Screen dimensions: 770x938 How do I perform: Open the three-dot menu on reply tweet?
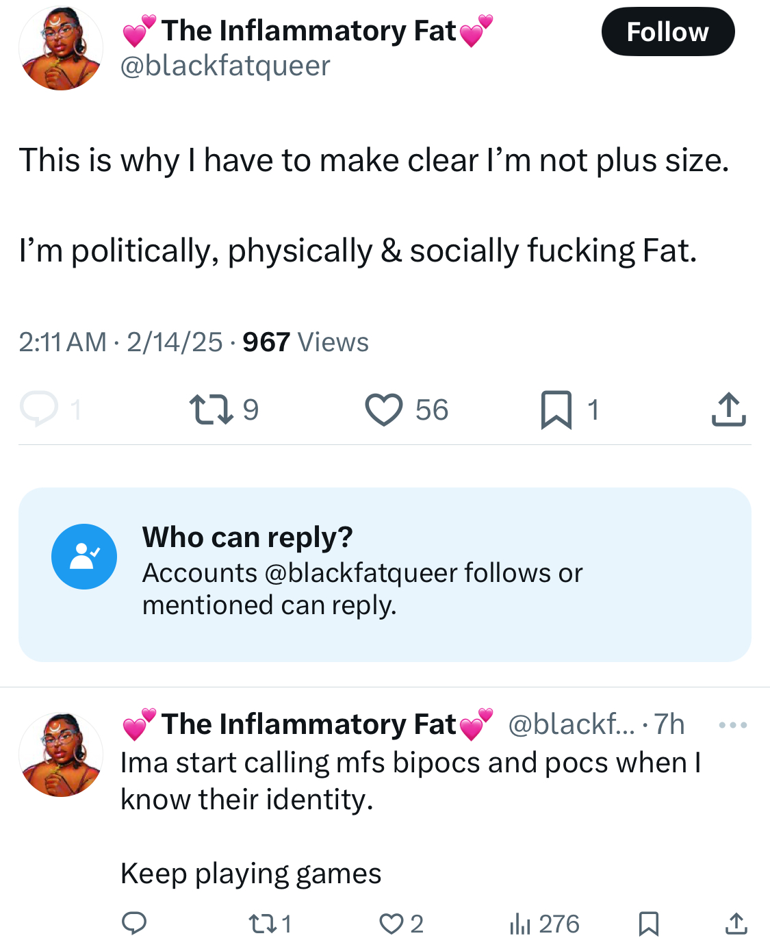click(x=733, y=724)
